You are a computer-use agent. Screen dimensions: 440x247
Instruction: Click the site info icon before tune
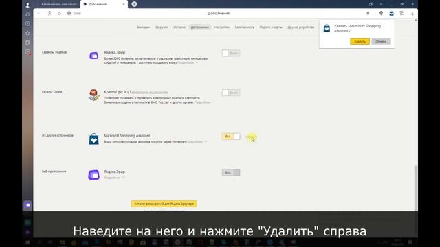coord(69,13)
